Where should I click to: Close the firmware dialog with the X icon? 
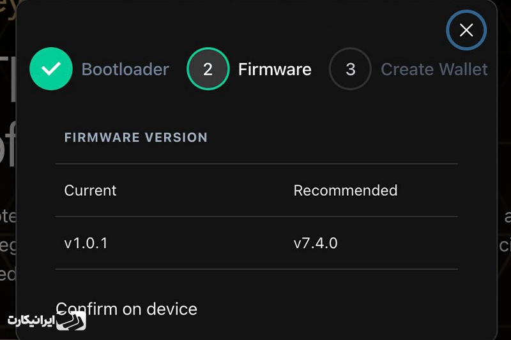pyautogui.click(x=466, y=30)
